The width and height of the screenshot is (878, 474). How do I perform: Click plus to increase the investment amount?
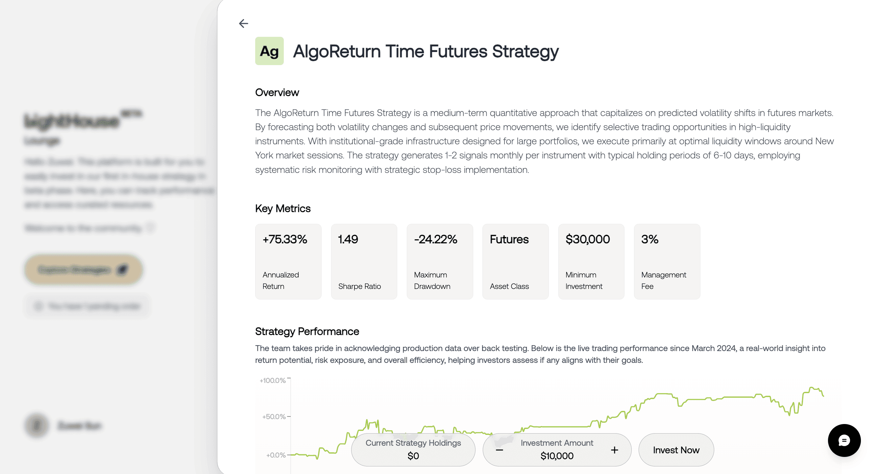(x=614, y=450)
